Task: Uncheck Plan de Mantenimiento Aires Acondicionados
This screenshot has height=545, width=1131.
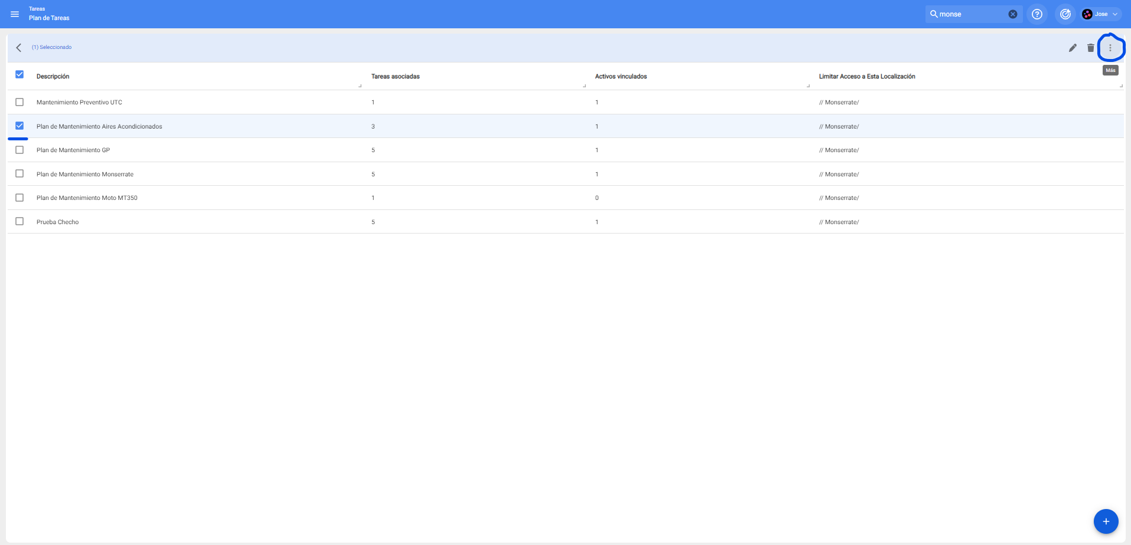Action: point(19,126)
